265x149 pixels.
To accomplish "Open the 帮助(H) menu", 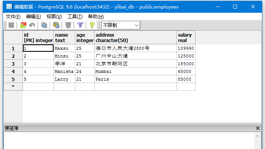I will click(x=96, y=17).
